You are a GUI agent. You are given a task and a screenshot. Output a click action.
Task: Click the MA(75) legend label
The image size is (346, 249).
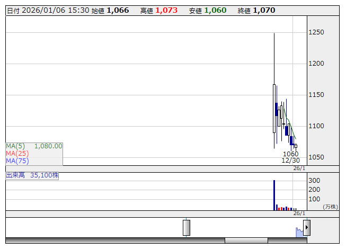17,161
